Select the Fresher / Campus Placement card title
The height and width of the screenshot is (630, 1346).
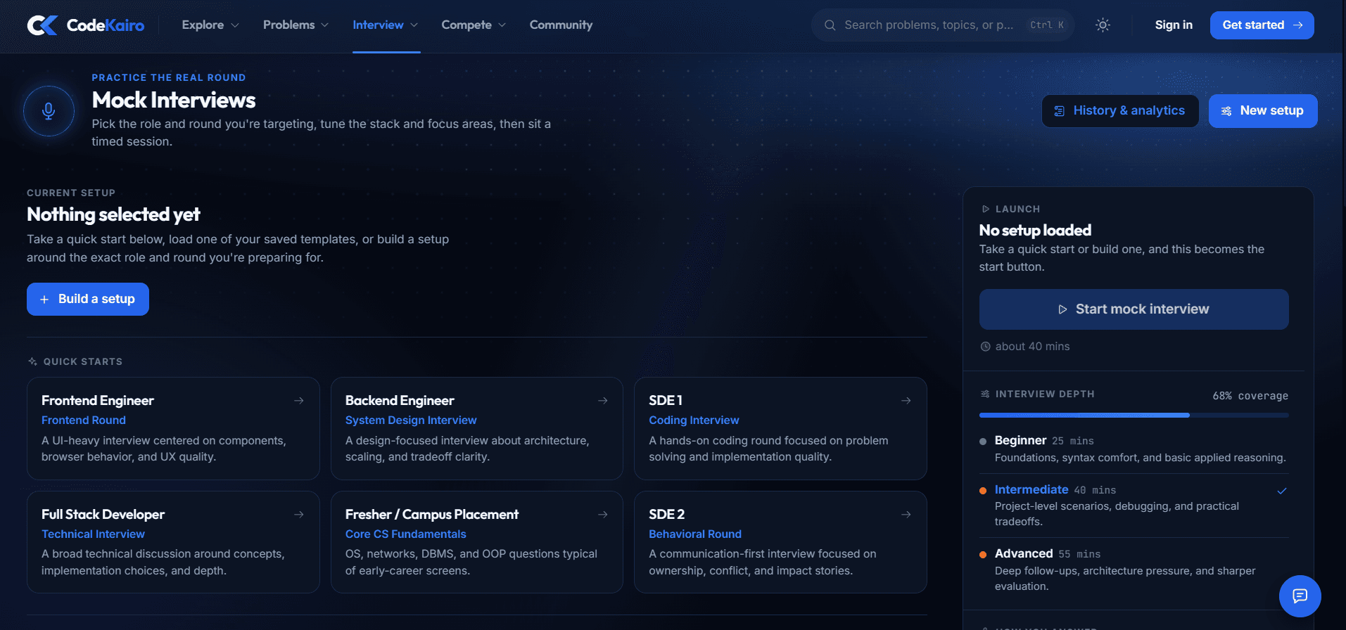(x=432, y=515)
